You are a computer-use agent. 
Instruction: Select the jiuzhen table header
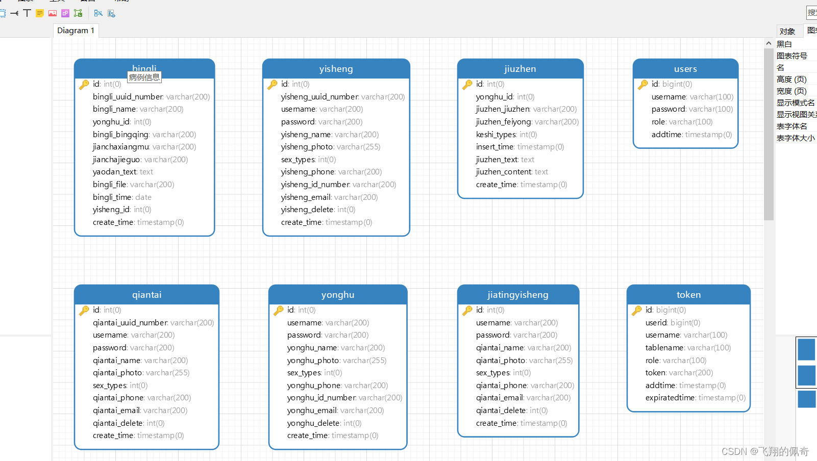(521, 69)
